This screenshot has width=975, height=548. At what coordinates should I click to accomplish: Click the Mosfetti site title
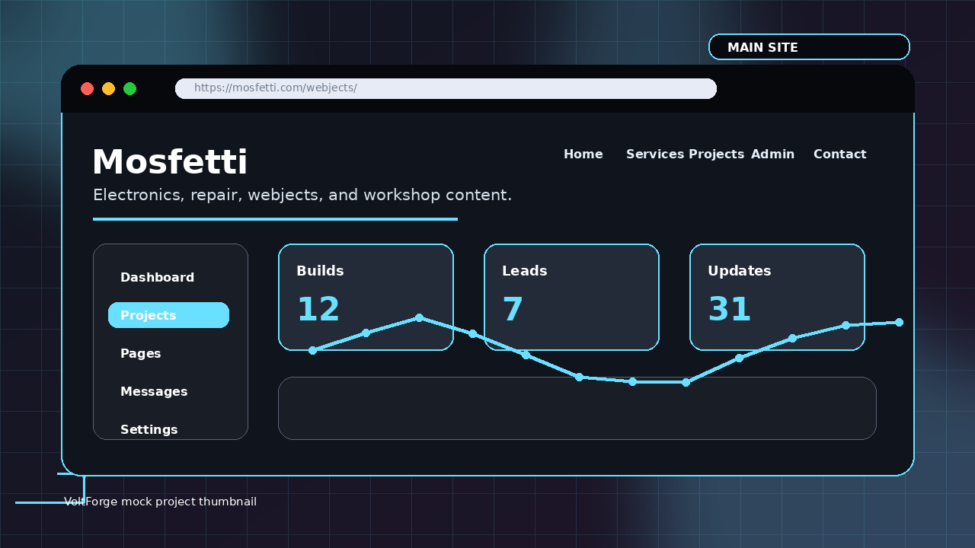170,162
